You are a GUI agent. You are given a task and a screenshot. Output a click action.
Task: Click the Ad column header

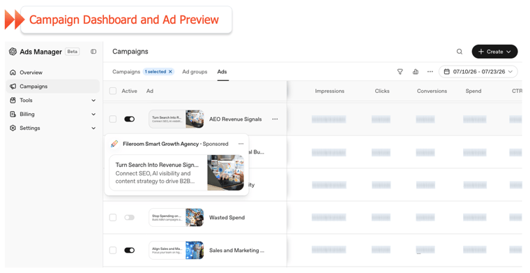150,91
